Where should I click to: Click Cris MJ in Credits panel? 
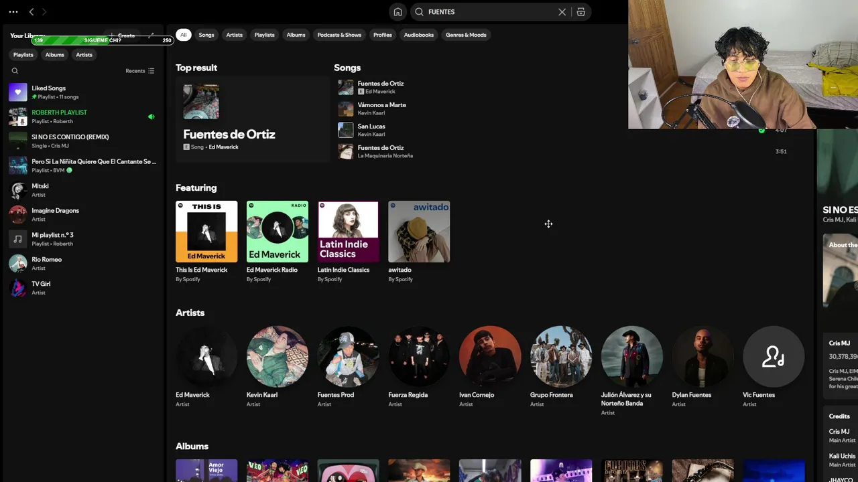[x=839, y=432]
